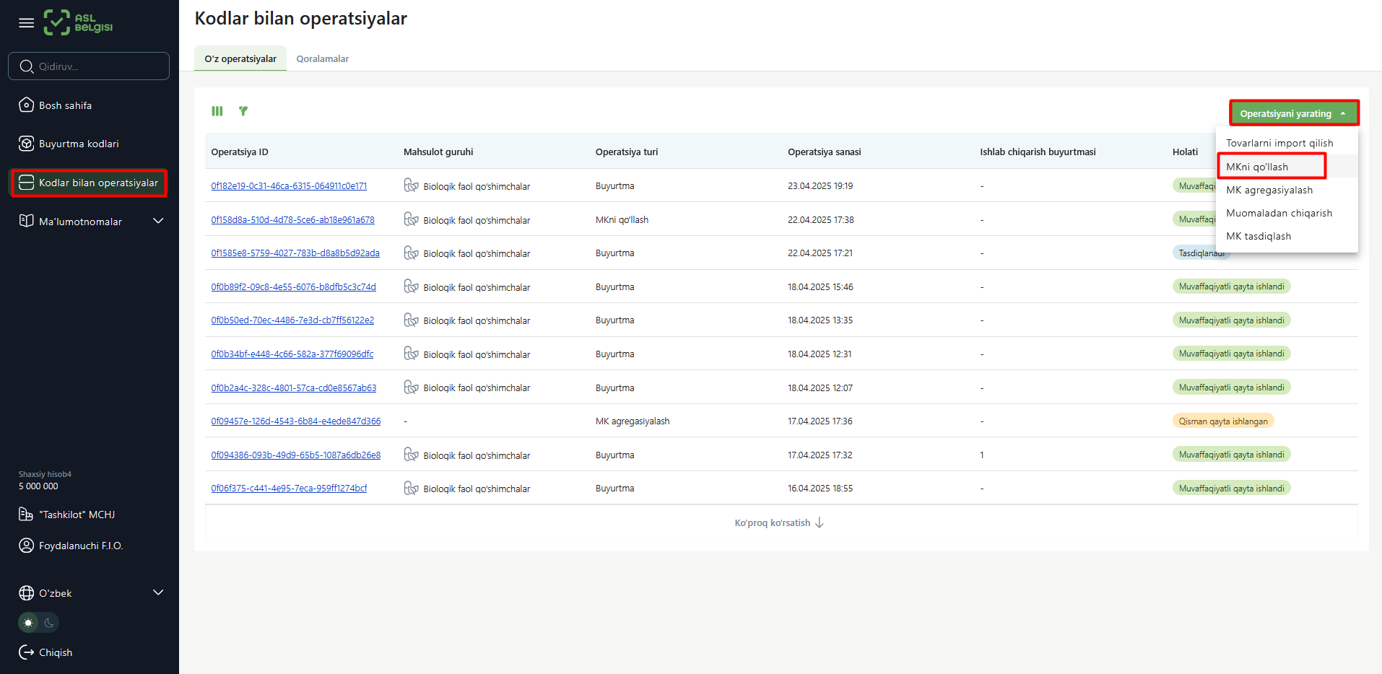The height and width of the screenshot is (674, 1382).
Task: Click the Operatsiya turi column header
Action: click(x=627, y=152)
